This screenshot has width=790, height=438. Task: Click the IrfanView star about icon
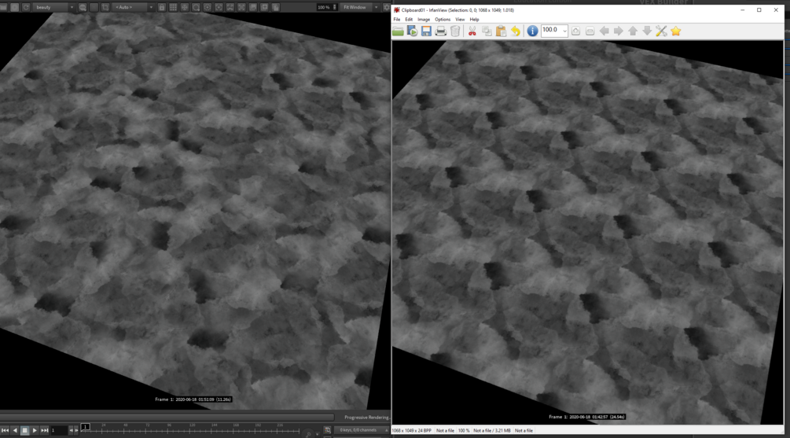pyautogui.click(x=676, y=31)
